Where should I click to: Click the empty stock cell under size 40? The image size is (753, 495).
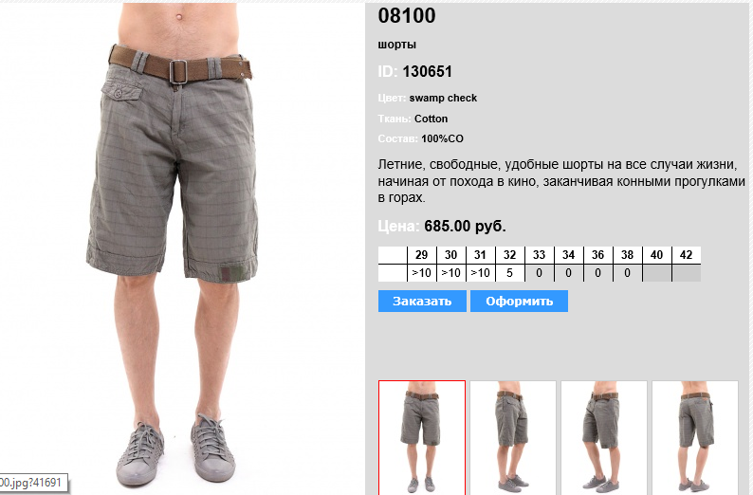[x=657, y=273]
